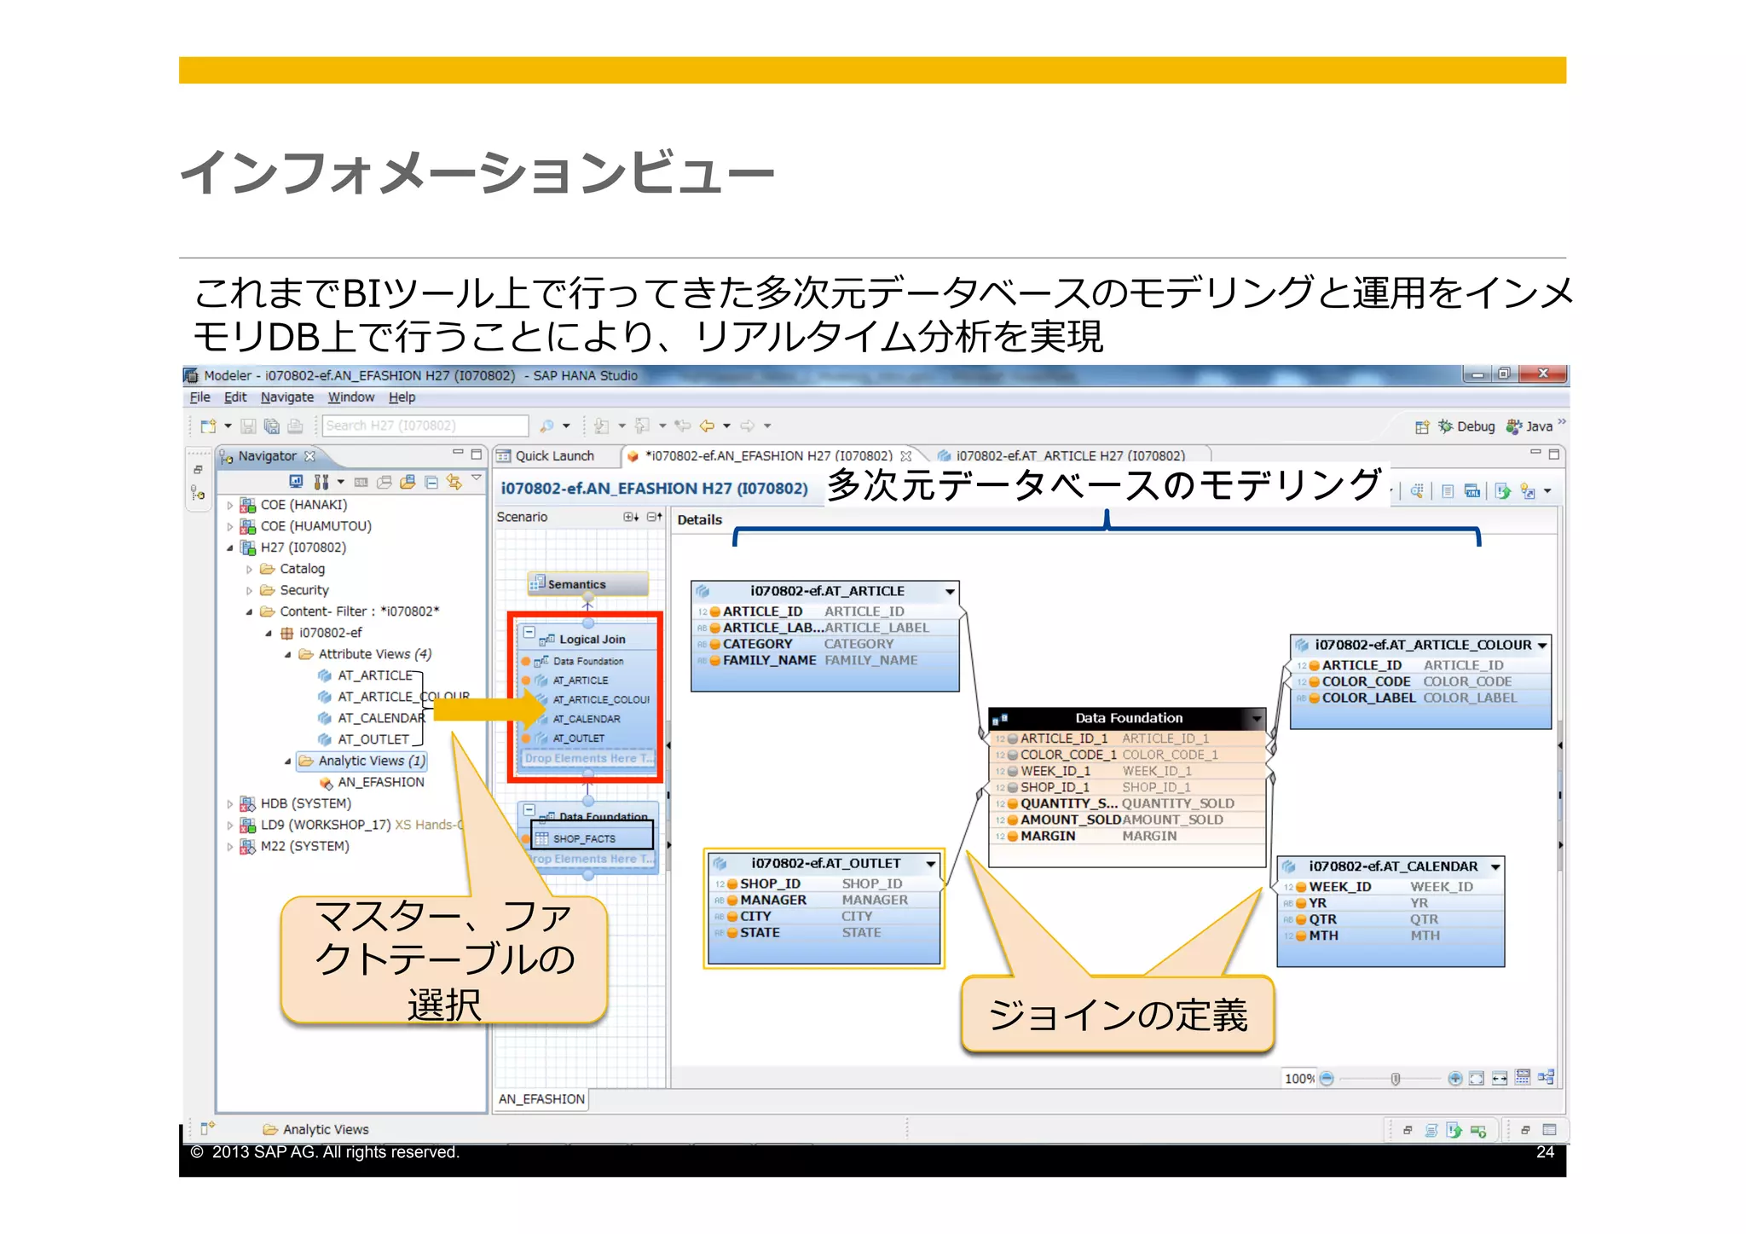The image size is (1746, 1234).
Task: Click the zoom slider handle
Action: pos(1396,1079)
